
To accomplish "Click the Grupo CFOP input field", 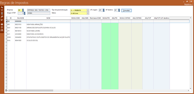I will pos(21,13).
